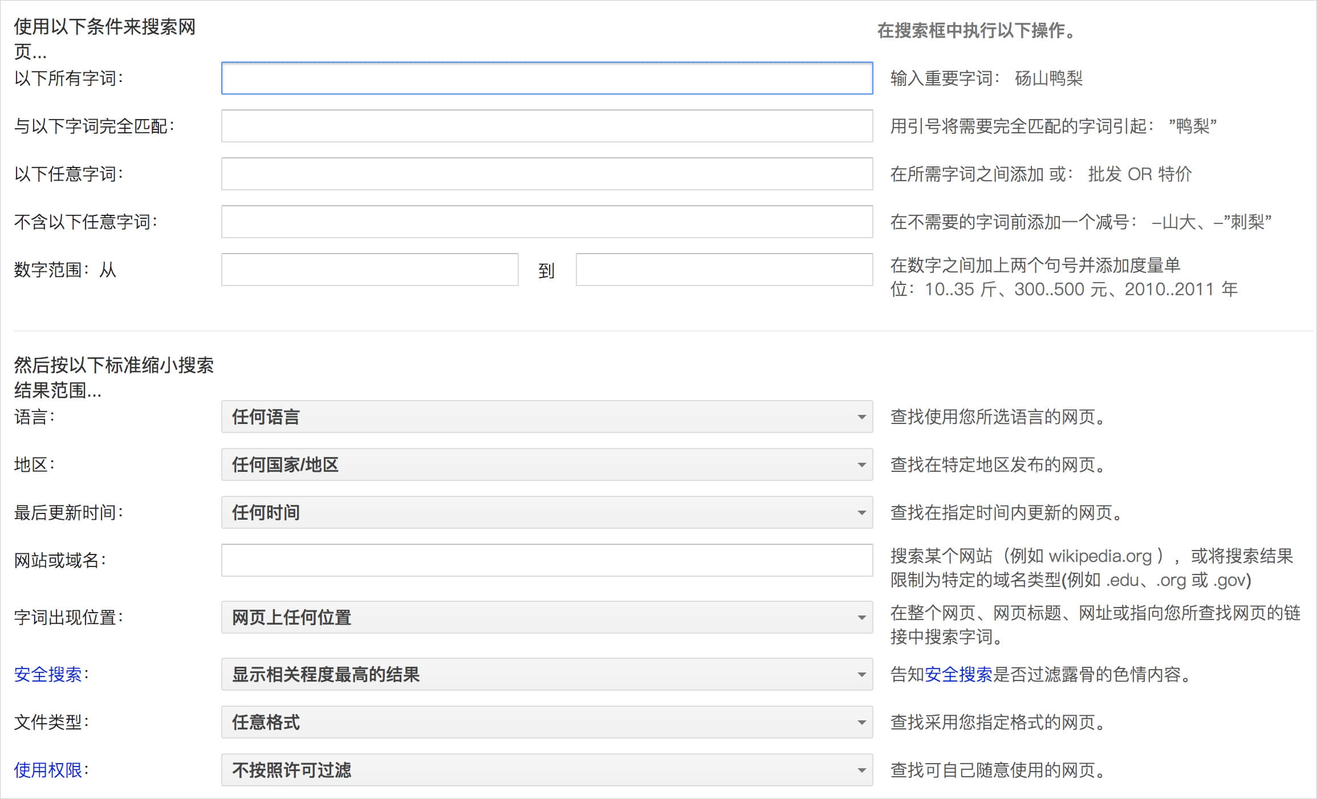This screenshot has height=799, width=1317.
Task: Open the 任何时间 last update dropdown
Action: pyautogui.click(x=546, y=512)
